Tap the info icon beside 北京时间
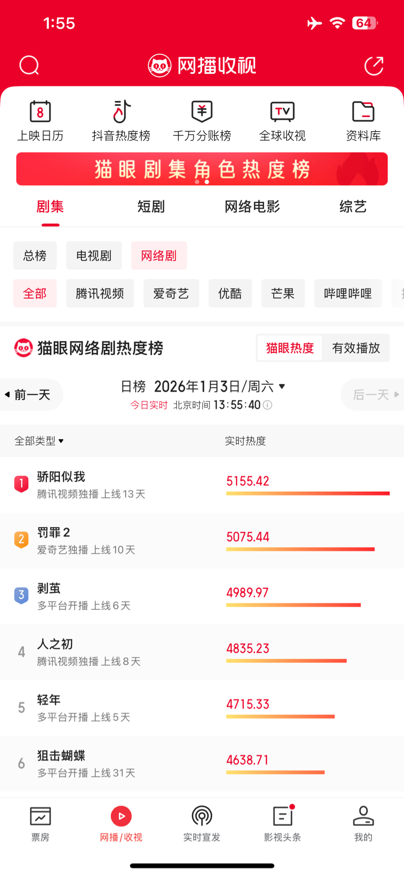 [x=268, y=405]
